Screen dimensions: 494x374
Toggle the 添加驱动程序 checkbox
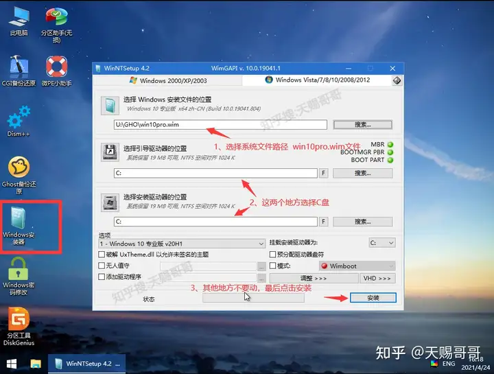pyautogui.click(x=102, y=277)
